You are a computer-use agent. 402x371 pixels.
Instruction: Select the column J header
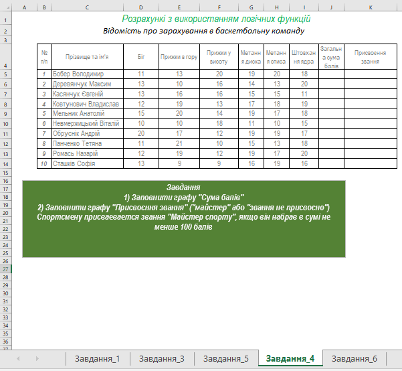pos(331,7)
